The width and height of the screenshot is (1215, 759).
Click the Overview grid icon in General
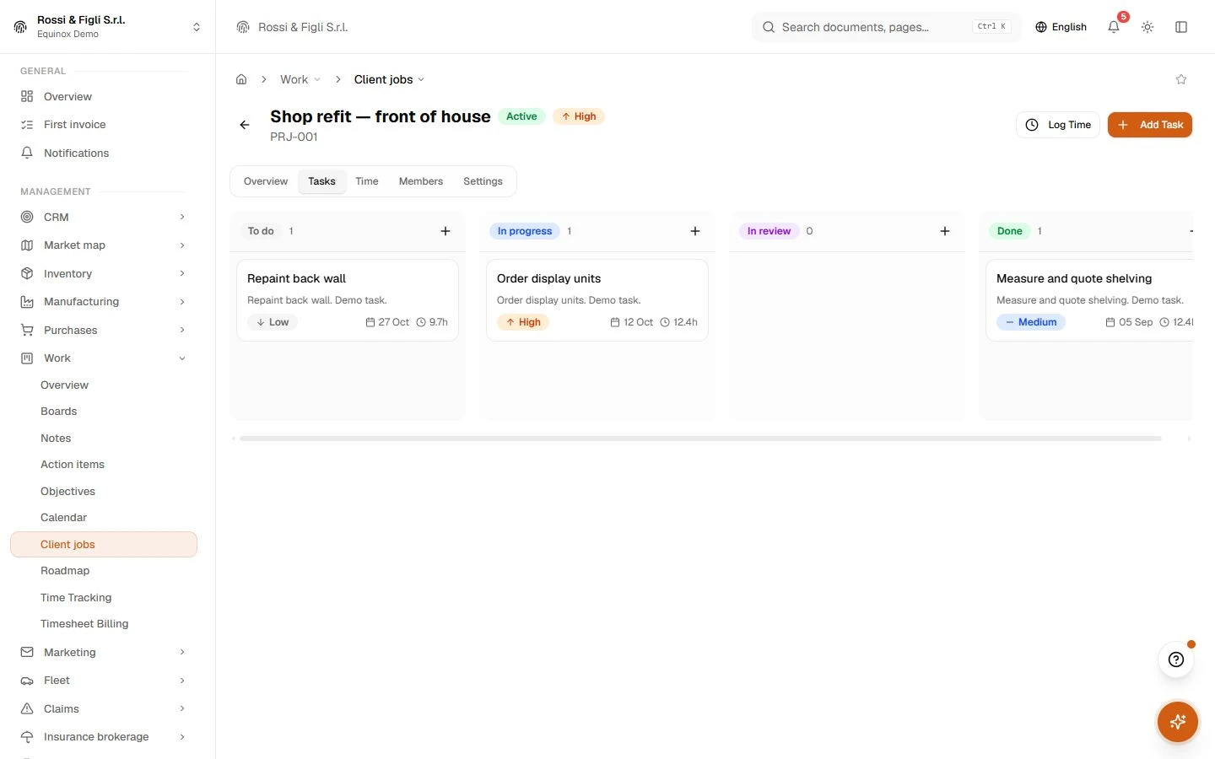27,96
